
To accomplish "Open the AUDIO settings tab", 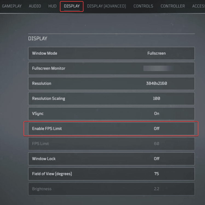I will tap(35, 6).
